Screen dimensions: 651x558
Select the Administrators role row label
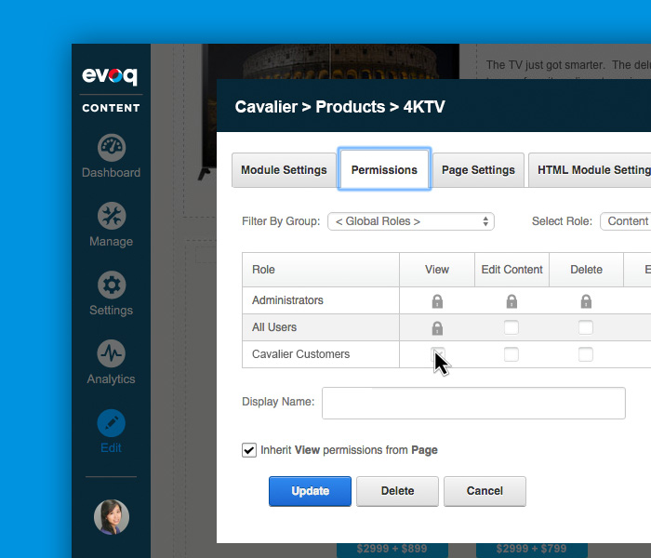pyautogui.click(x=287, y=300)
